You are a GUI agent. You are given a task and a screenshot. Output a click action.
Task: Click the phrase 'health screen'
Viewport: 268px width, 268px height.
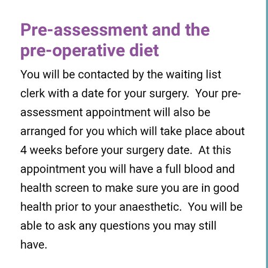tap(55, 188)
